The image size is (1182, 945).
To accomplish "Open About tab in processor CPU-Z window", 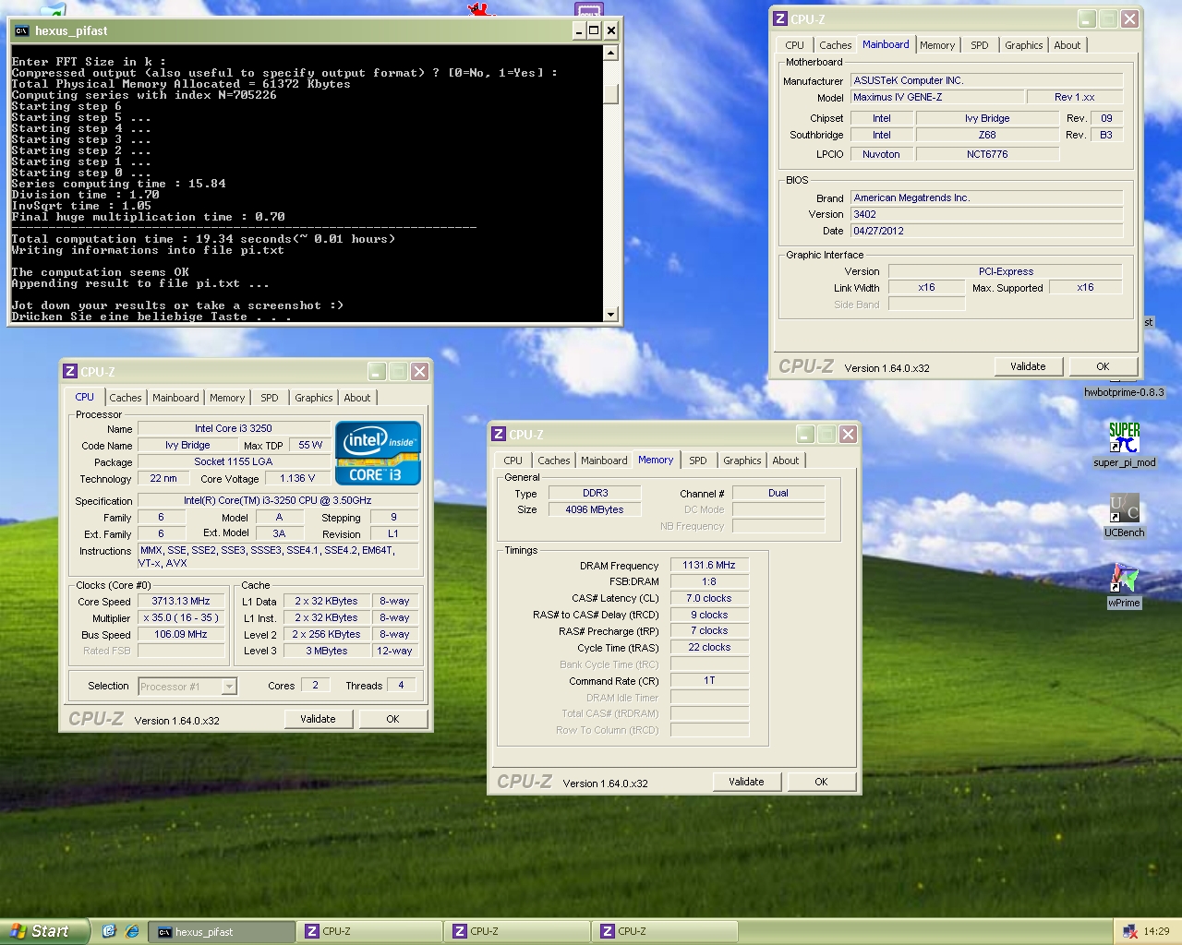I will tap(357, 398).
